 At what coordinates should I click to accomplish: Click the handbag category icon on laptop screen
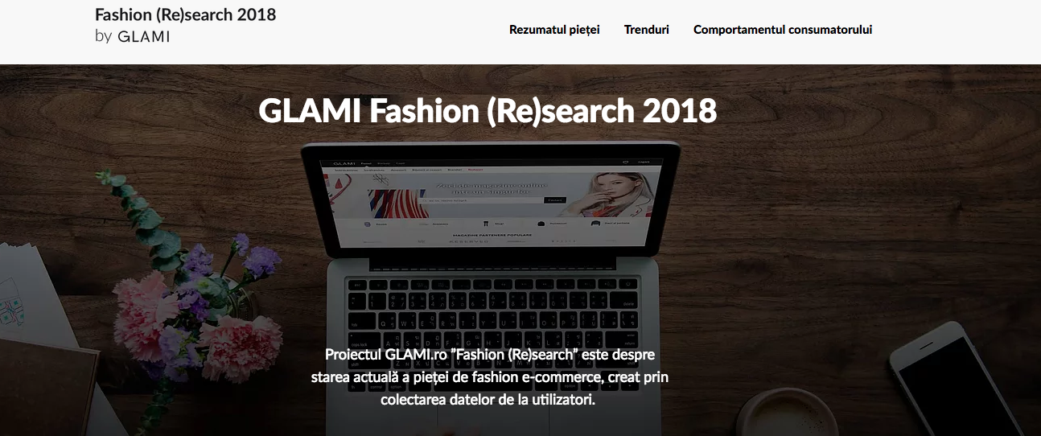(x=541, y=224)
